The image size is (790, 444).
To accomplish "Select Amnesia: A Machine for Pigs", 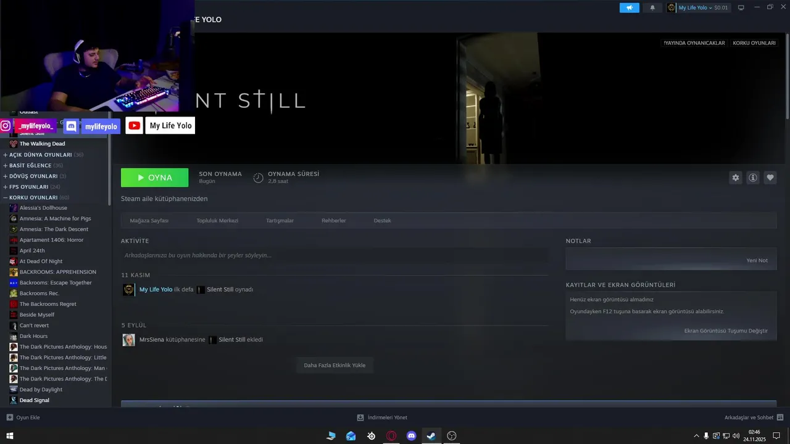I will tap(55, 218).
